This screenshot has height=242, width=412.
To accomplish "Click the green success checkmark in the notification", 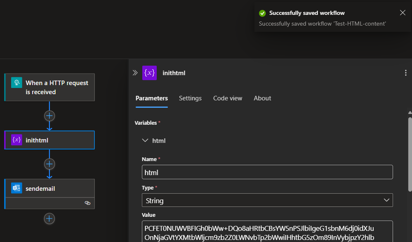I will pos(262,13).
